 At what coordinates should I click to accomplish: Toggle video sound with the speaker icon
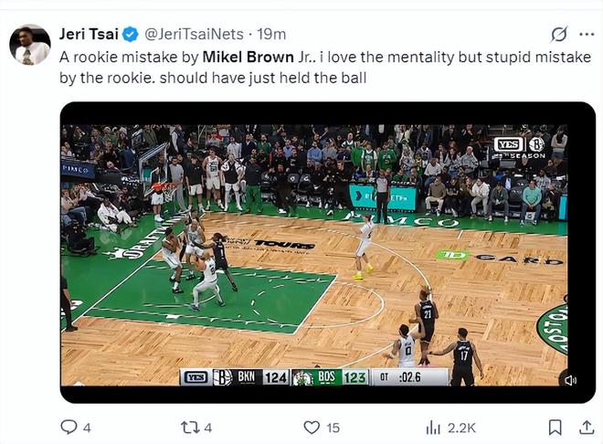[x=569, y=380]
